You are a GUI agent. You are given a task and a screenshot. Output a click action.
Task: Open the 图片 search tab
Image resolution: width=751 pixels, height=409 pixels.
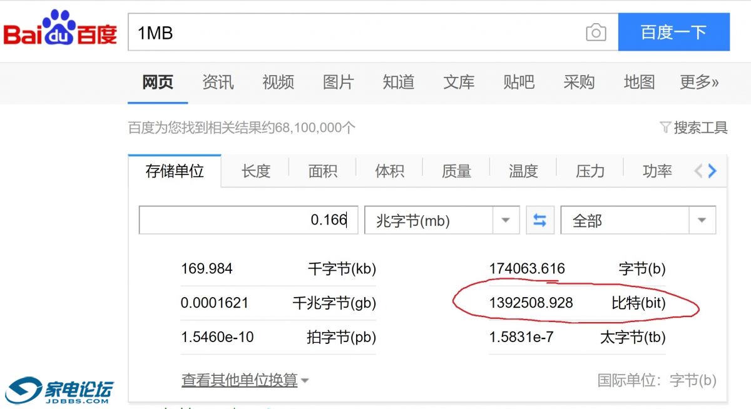pyautogui.click(x=338, y=82)
